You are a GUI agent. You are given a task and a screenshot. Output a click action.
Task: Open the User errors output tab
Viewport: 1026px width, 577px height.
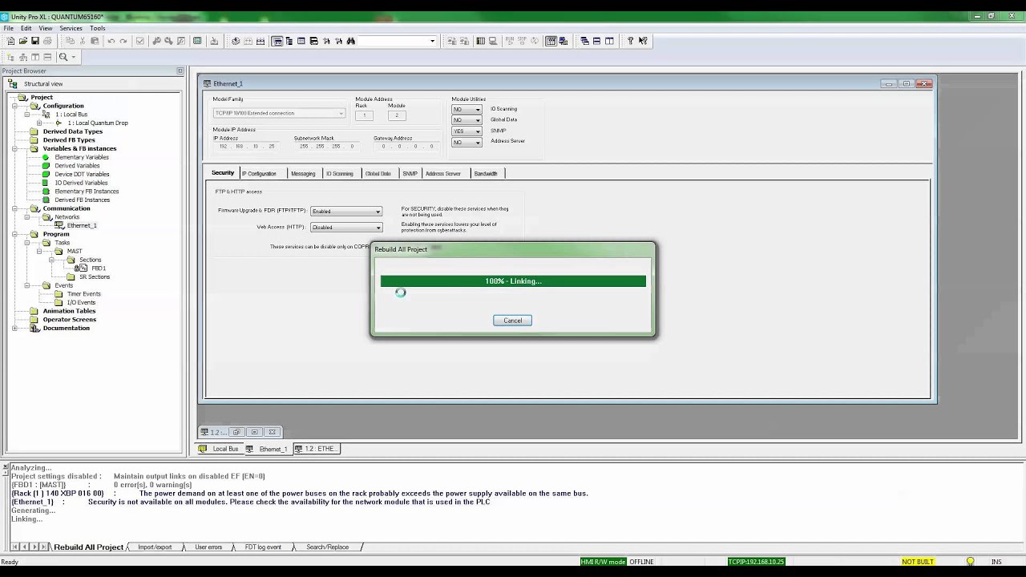point(208,547)
